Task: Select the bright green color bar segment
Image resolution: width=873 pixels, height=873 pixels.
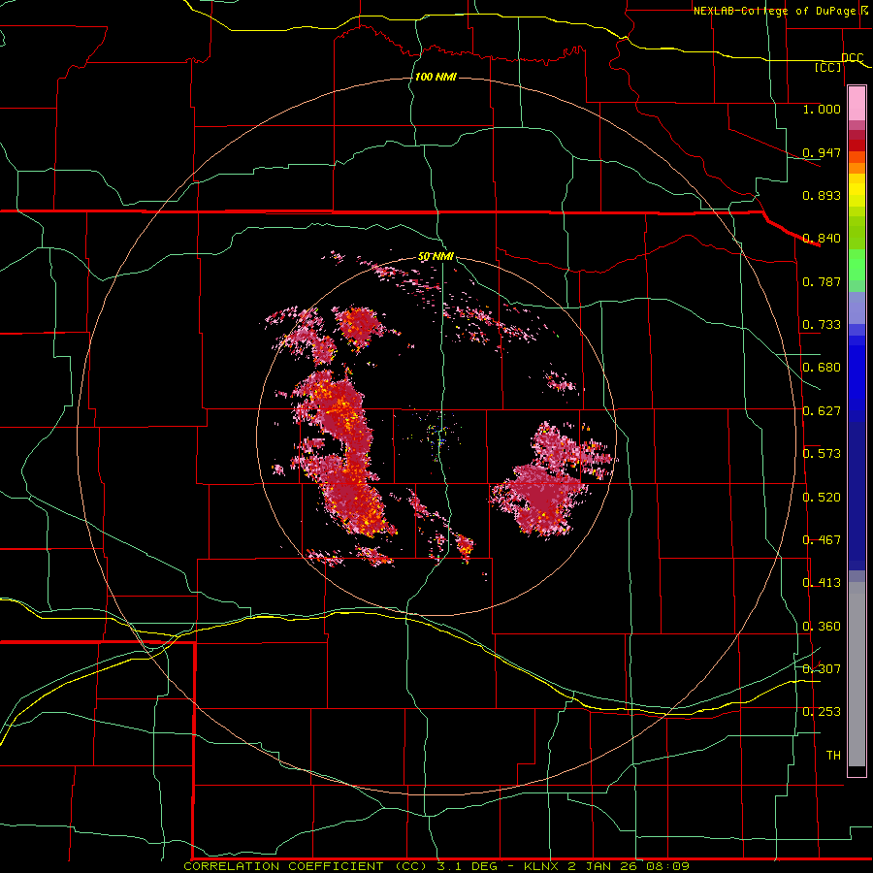Action: pyautogui.click(x=857, y=265)
